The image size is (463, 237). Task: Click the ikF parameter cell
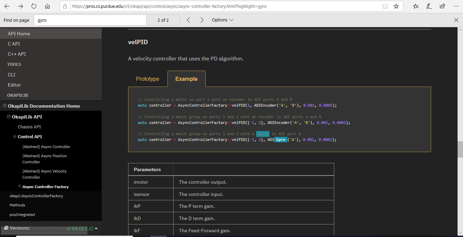coord(151,231)
